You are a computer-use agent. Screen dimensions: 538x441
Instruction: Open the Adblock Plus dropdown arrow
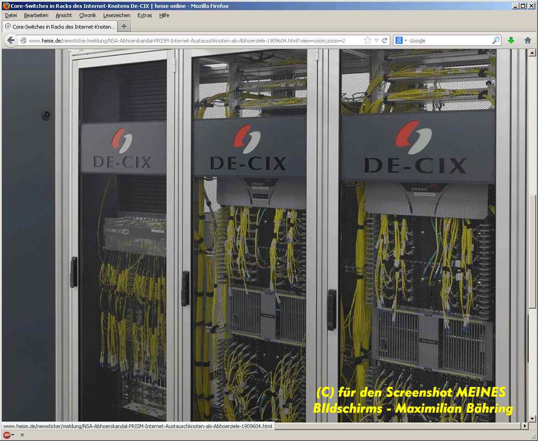[13, 435]
